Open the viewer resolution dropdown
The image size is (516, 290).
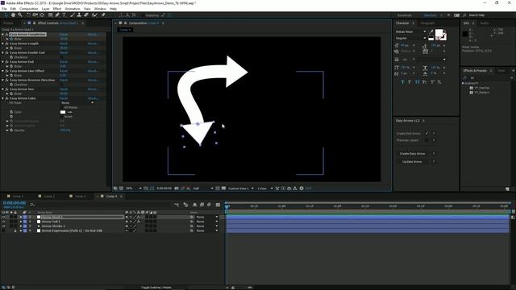pyautogui.click(x=202, y=188)
